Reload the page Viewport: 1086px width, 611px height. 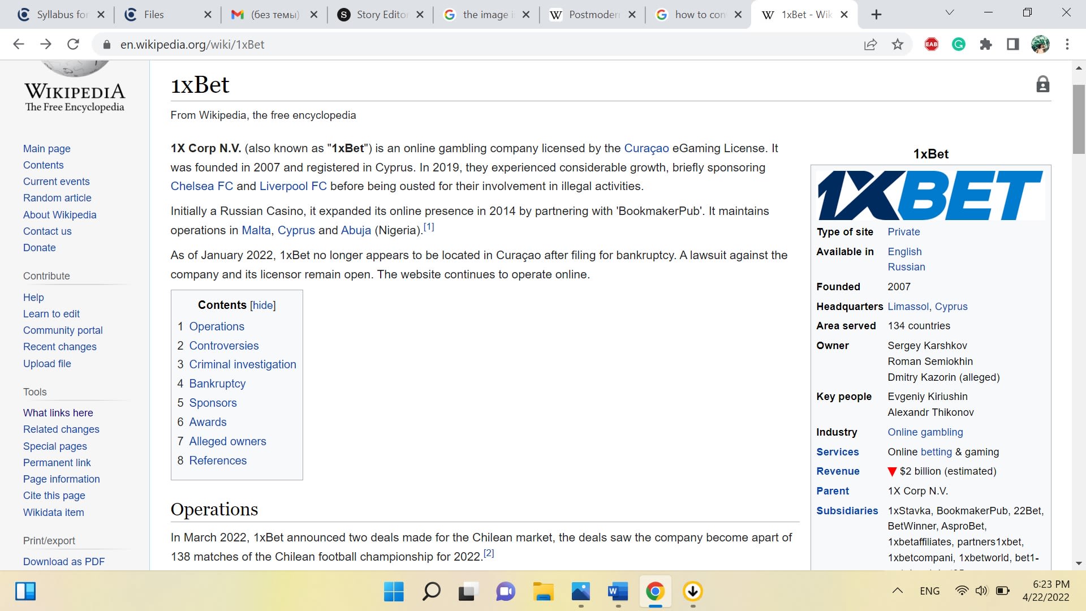[x=73, y=45]
